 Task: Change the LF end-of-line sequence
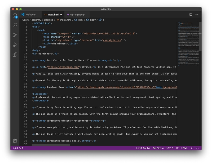(177, 148)
